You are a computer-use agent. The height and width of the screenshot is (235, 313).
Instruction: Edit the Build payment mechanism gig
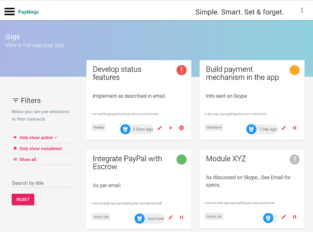point(284,128)
